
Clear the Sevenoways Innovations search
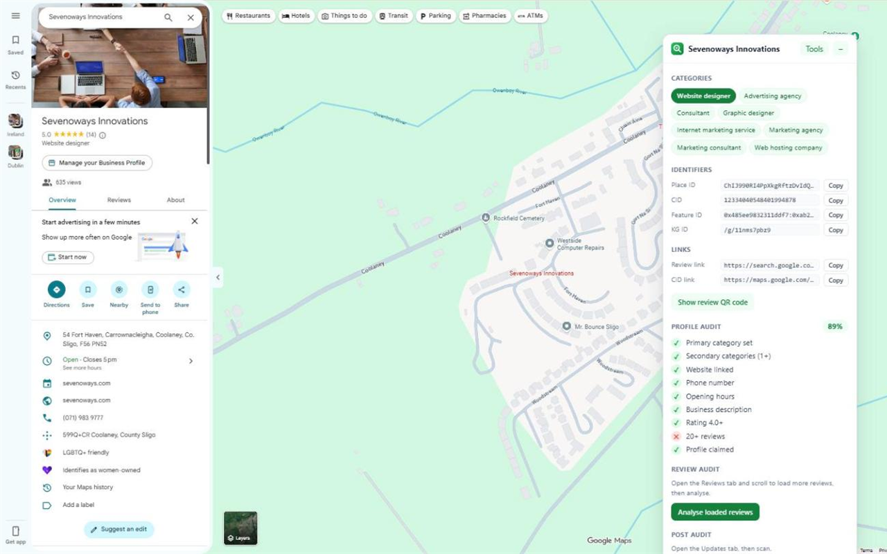pos(191,17)
